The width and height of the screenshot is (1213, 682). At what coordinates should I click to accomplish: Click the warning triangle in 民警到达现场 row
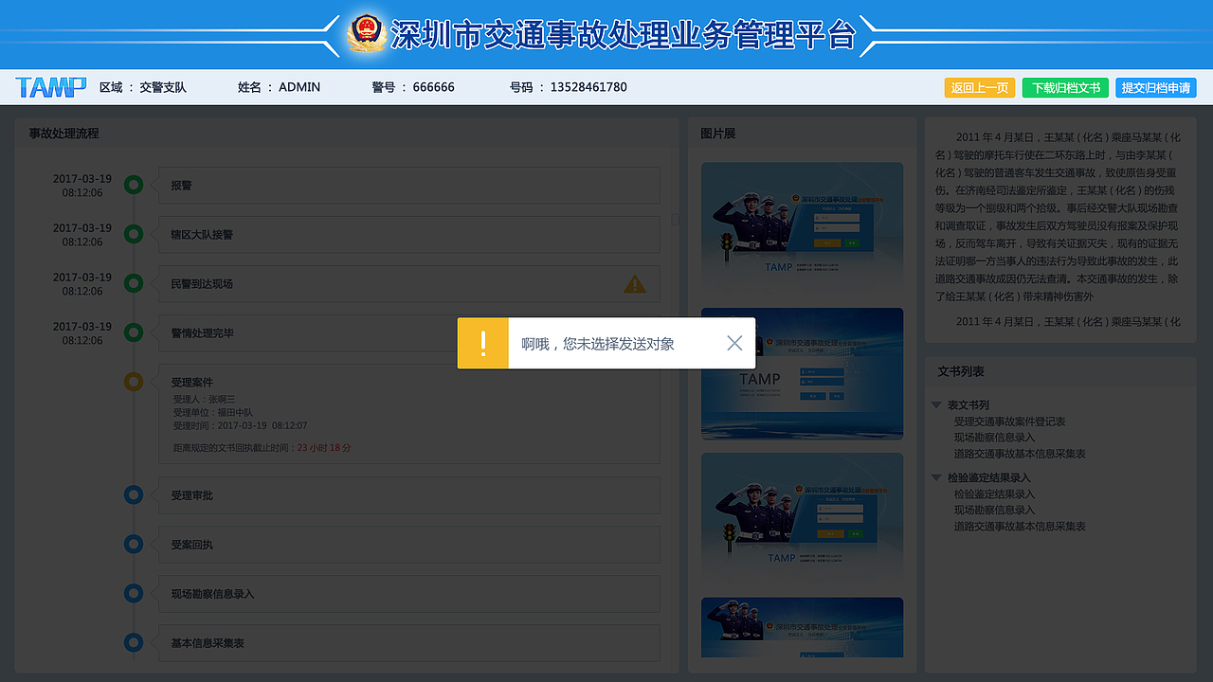point(635,283)
